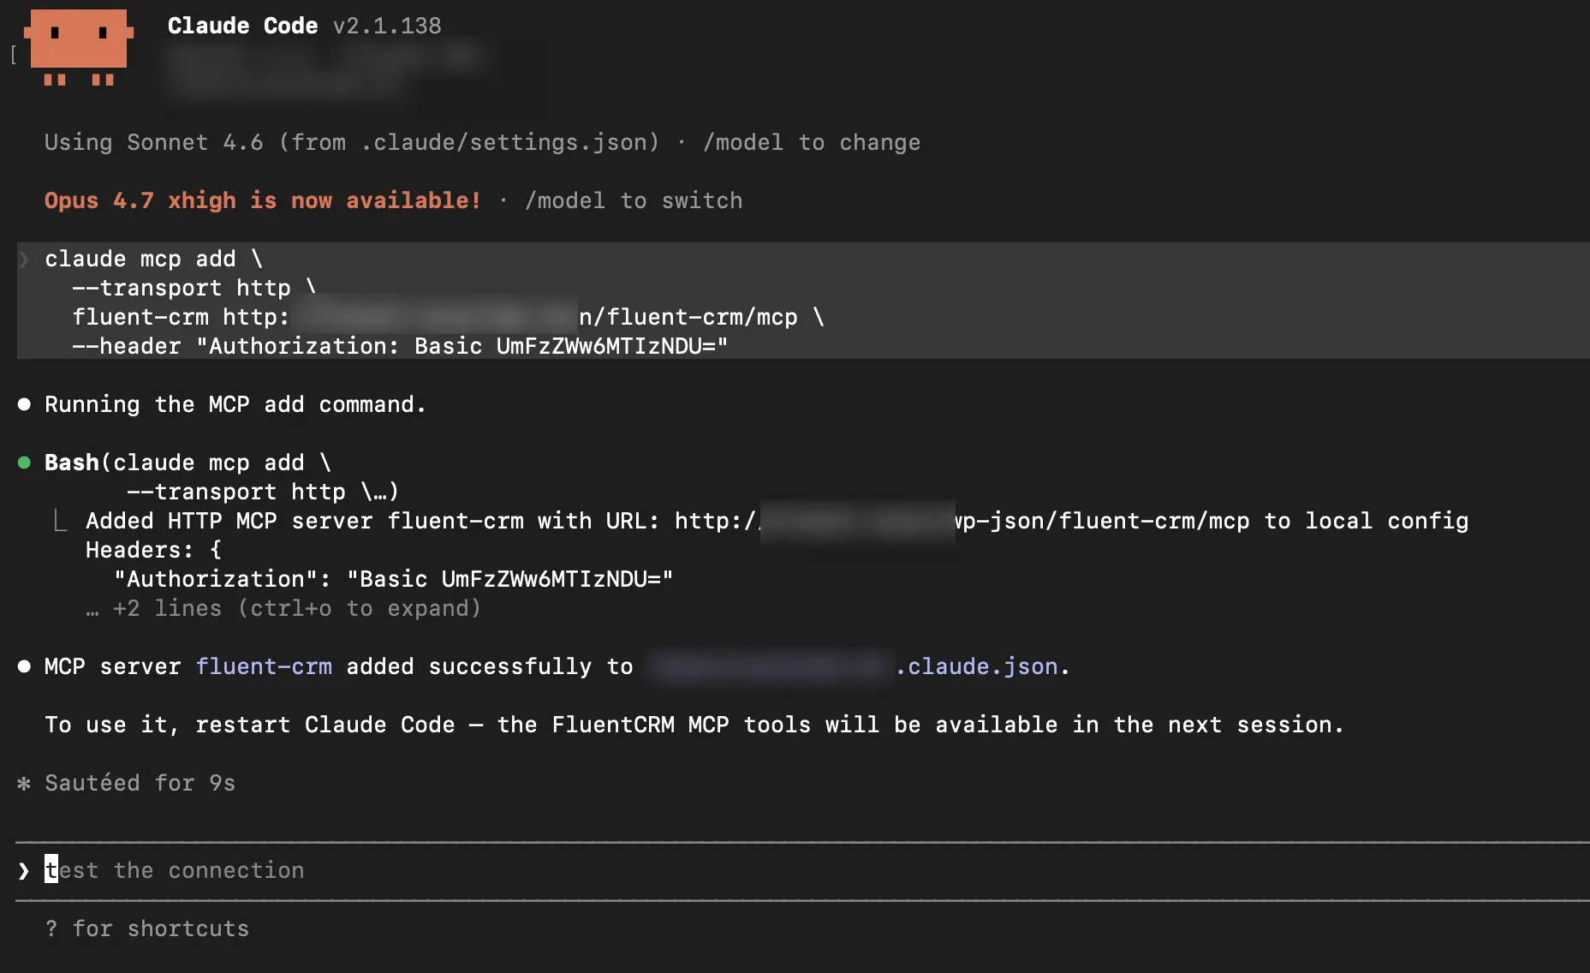Click the 'Claude Code' title text
Image resolution: width=1590 pixels, height=973 pixels.
(x=242, y=26)
